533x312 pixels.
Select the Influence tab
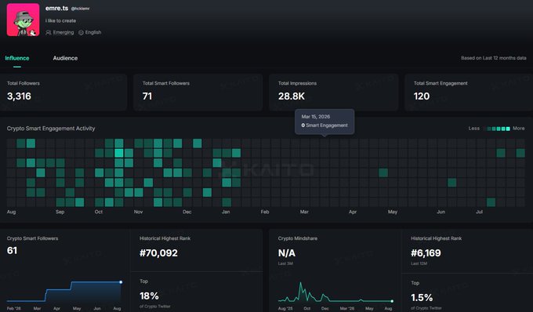[17, 58]
